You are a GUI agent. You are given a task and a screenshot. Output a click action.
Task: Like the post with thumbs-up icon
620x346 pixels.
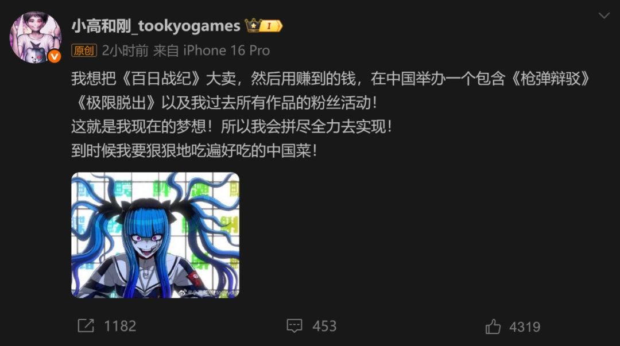click(493, 326)
